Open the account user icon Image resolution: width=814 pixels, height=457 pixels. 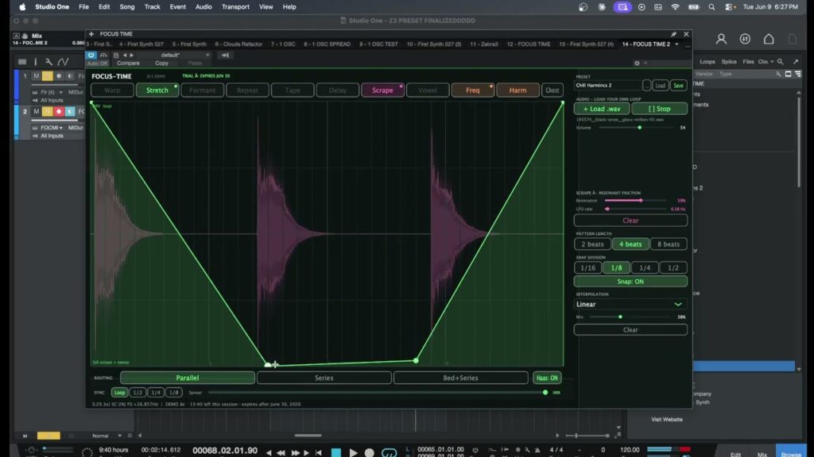click(x=721, y=39)
